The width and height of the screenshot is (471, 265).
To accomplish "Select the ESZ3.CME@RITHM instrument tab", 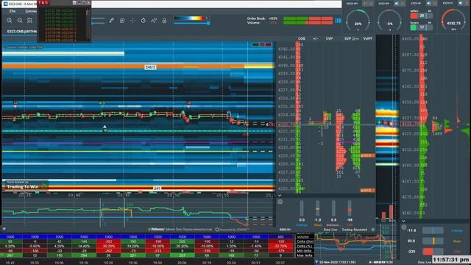I will 21,32.
